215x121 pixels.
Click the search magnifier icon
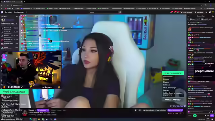(x=120, y=12)
